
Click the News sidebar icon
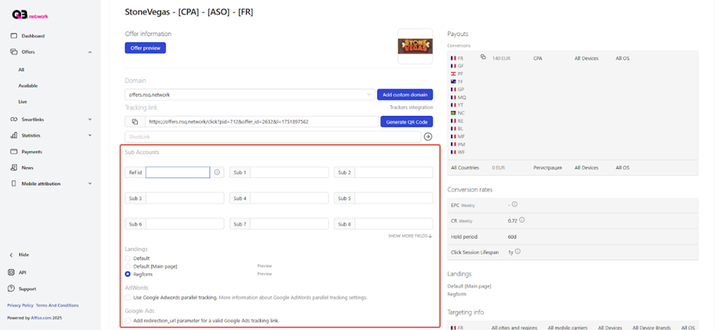coord(13,167)
